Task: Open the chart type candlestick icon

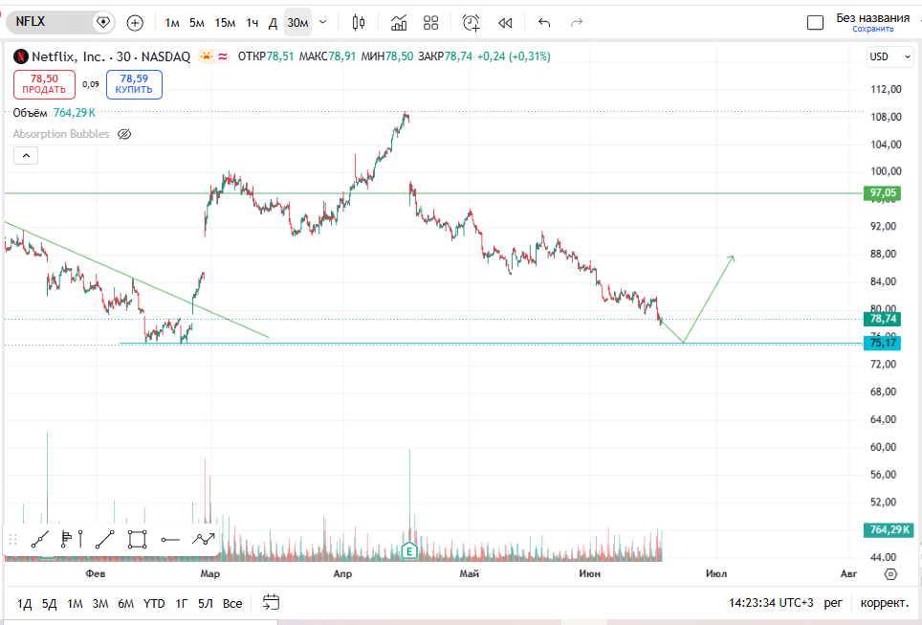Action: [x=358, y=22]
